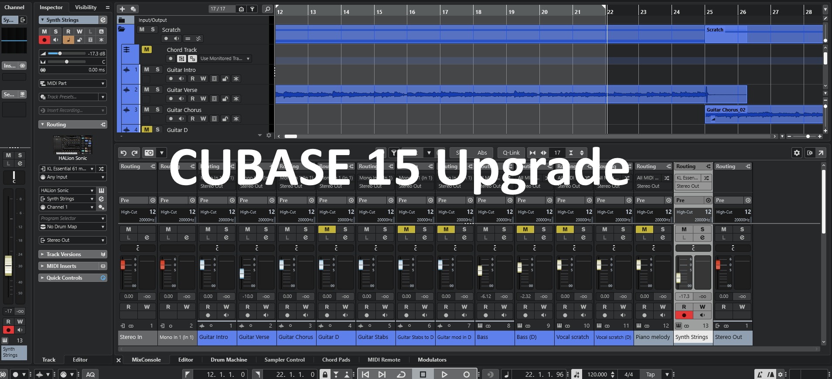The height and width of the screenshot is (379, 832).
Task: Click the tempo value 120.000 field
Action: click(x=597, y=374)
